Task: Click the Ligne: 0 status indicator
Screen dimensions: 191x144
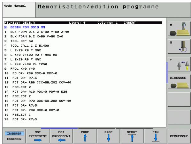Action: 77,23
